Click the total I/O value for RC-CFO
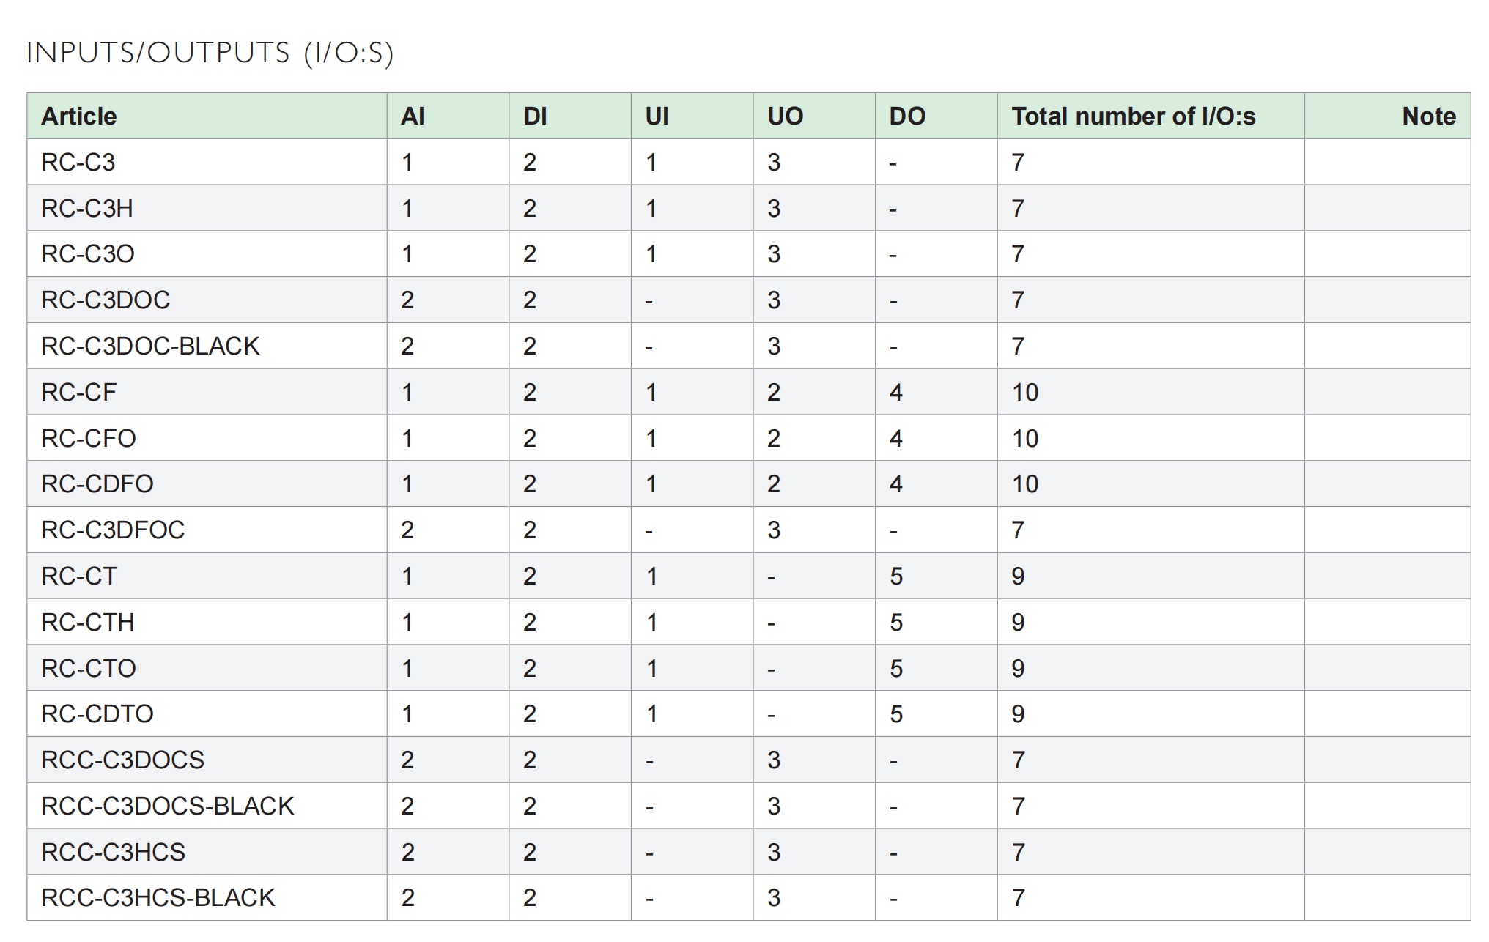Screen dimensions: 1489x942 1024,439
